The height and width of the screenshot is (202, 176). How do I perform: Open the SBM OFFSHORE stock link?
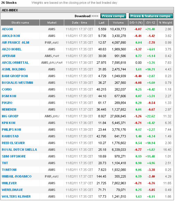point(14,157)
